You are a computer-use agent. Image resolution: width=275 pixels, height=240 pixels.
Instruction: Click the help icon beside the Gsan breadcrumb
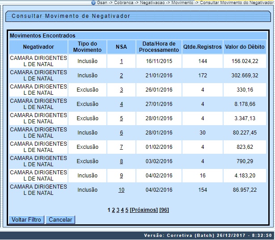click(x=93, y=3)
